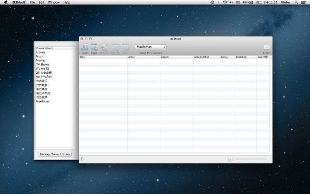
Task: Click the Load files toolbar icon
Action: pyautogui.click(x=94, y=47)
